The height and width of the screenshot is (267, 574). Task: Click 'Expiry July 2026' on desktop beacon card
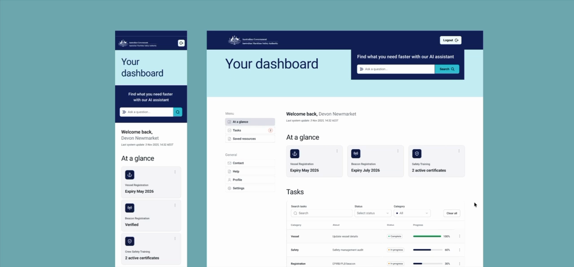365,170
